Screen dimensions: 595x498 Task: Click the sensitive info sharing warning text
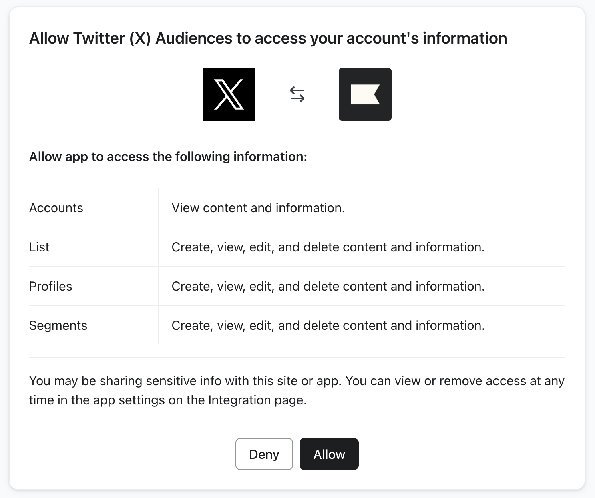(x=297, y=390)
